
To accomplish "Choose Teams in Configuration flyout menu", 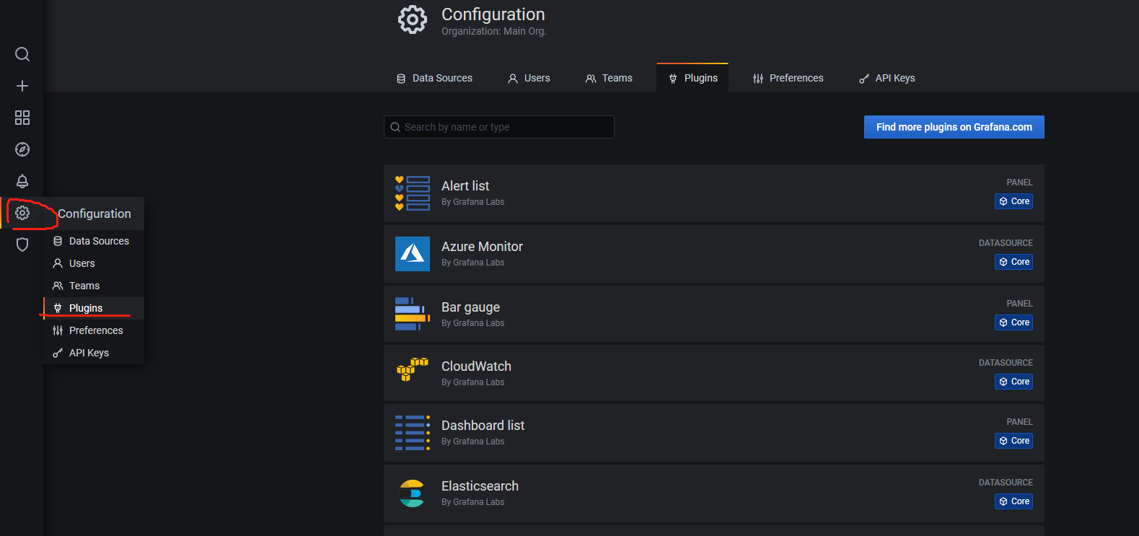I will tap(94, 286).
